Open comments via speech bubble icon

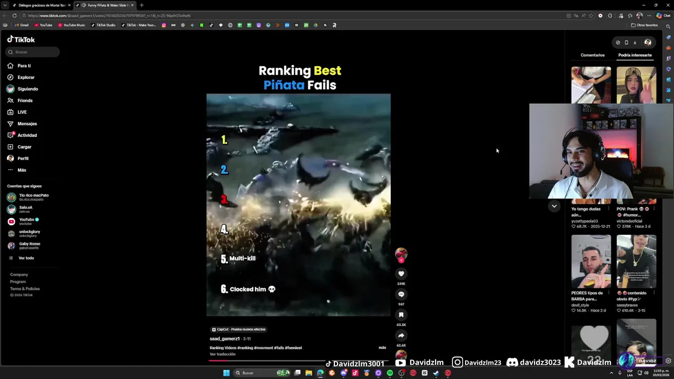point(401,294)
